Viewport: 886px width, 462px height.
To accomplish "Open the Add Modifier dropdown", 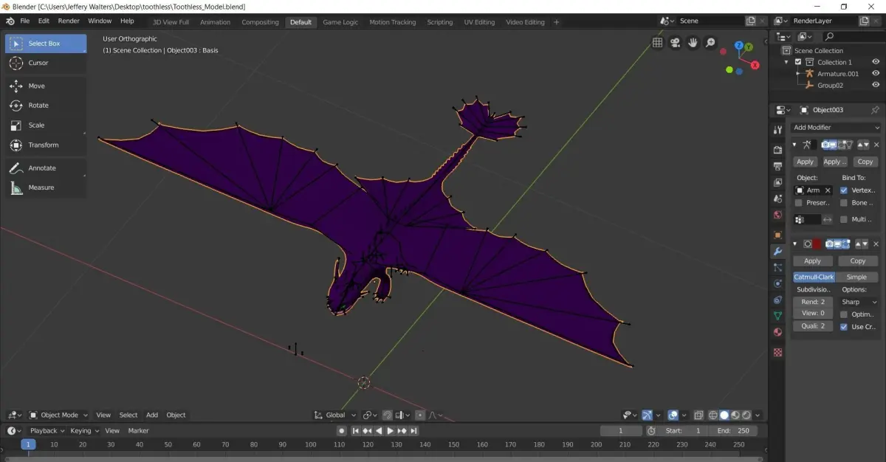I will pyautogui.click(x=836, y=128).
